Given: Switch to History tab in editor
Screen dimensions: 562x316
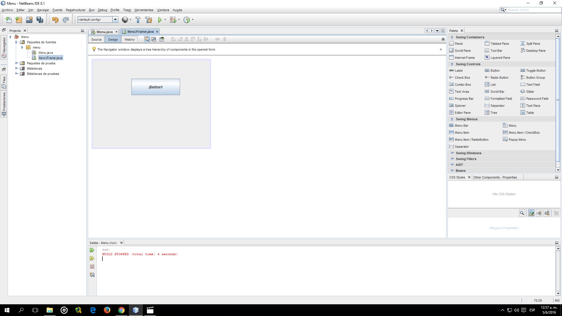Looking at the screenshot, I should tap(129, 39).
